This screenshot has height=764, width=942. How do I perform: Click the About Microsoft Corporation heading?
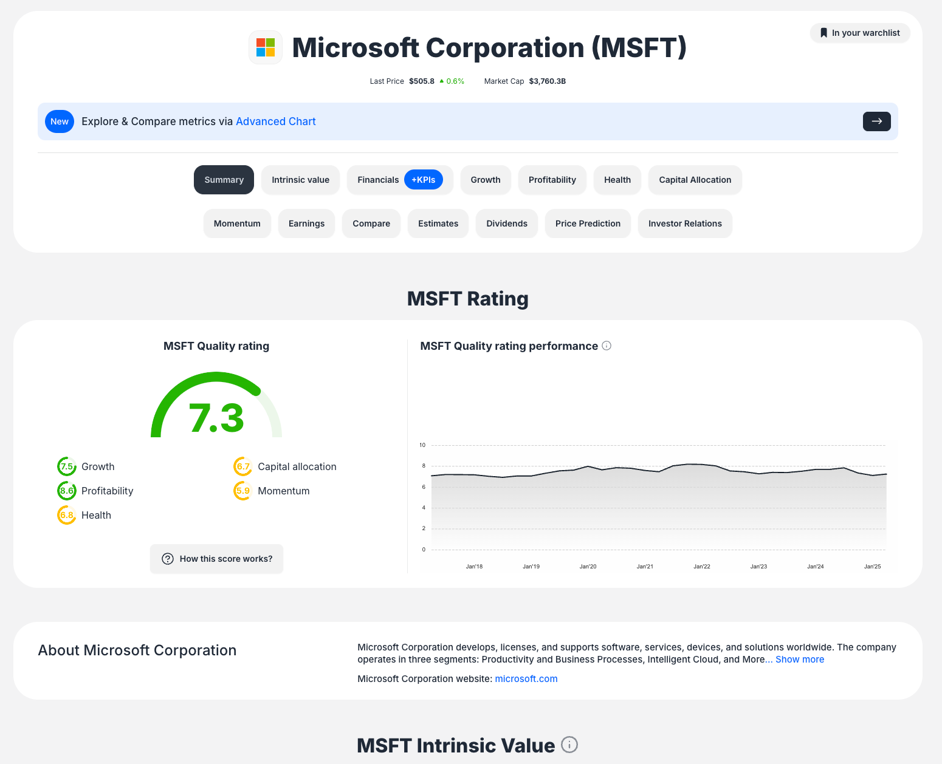pyautogui.click(x=137, y=650)
